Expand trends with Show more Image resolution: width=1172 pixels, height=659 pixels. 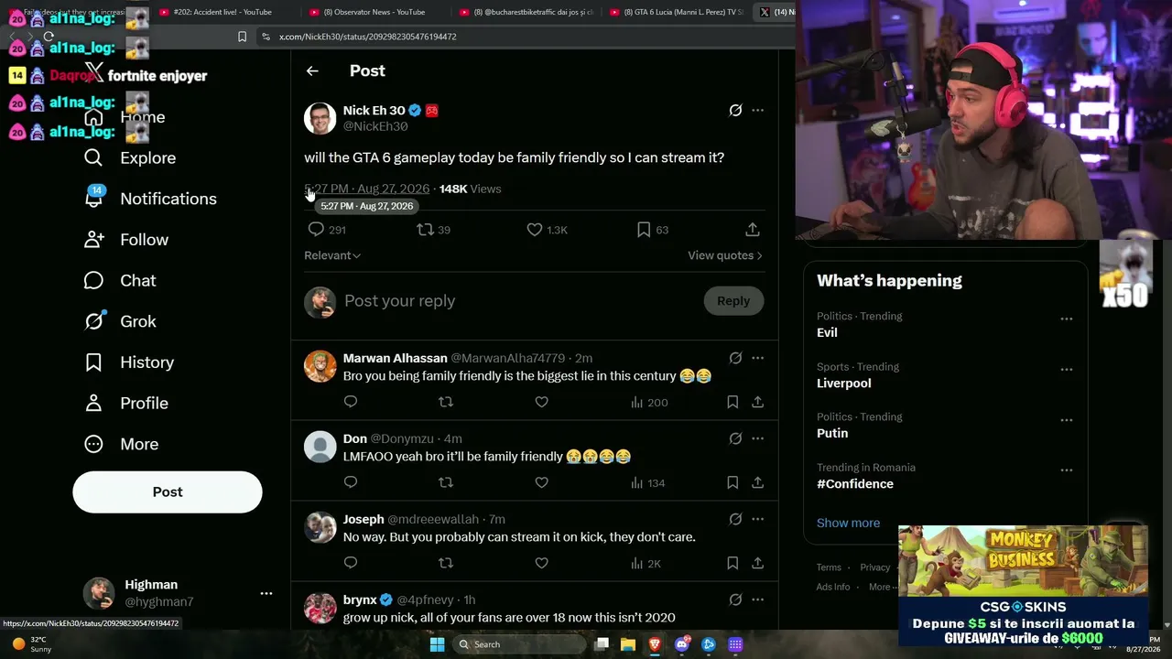848,523
